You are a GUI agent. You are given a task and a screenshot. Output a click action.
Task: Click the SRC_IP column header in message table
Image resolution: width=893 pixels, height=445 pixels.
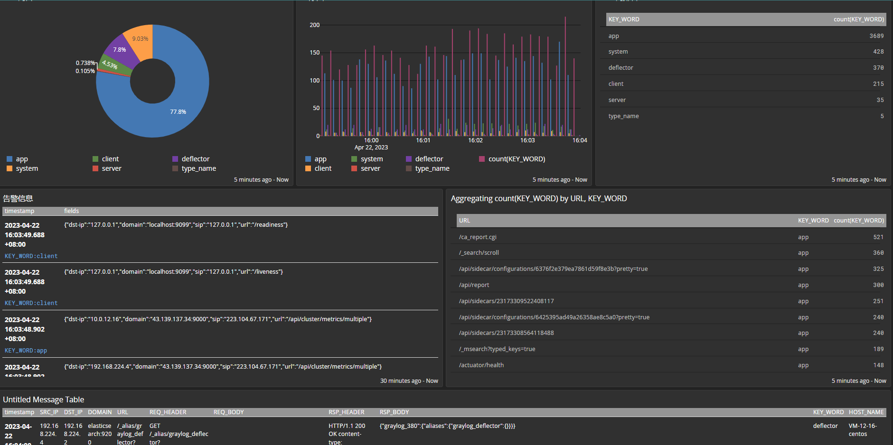[49, 412]
